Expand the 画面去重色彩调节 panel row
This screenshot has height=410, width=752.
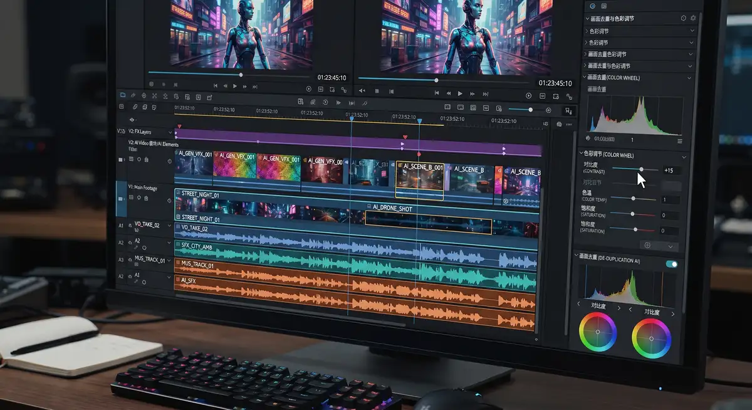point(639,55)
